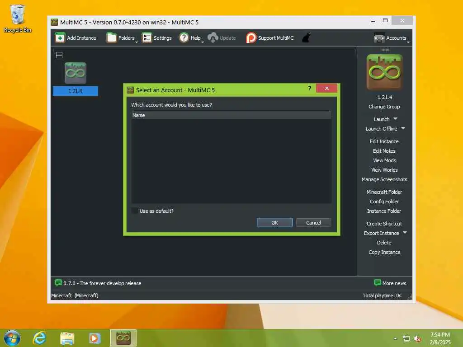Click the side panel drag handle dots

click(385, 50)
